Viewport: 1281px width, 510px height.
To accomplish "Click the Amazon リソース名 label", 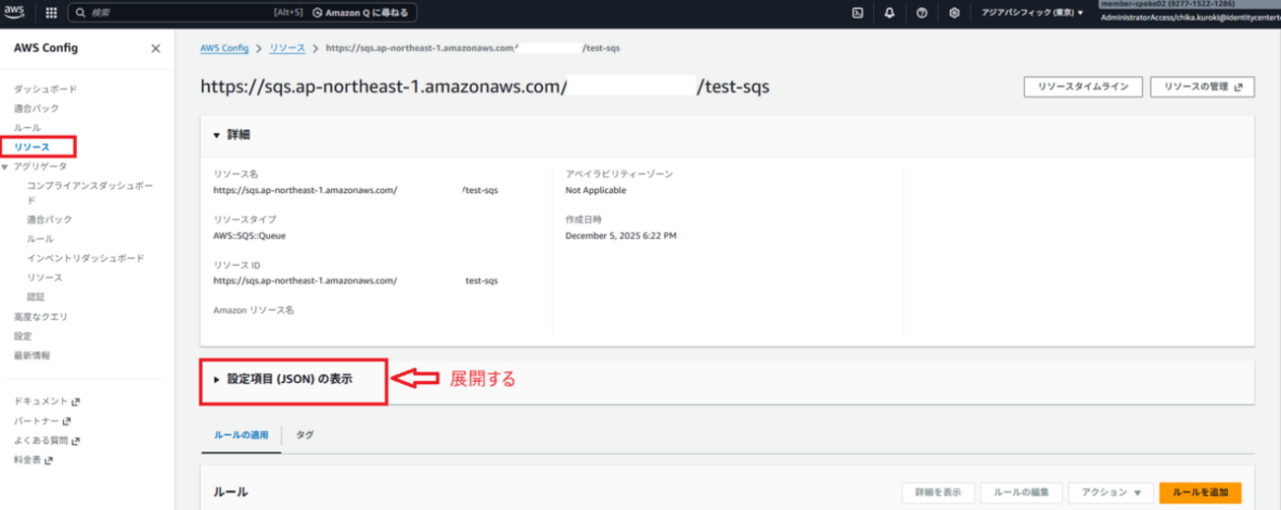I will tap(253, 310).
